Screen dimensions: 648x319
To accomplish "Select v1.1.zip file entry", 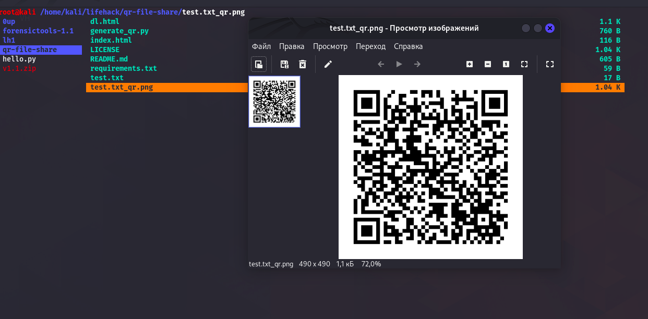I will coord(19,68).
